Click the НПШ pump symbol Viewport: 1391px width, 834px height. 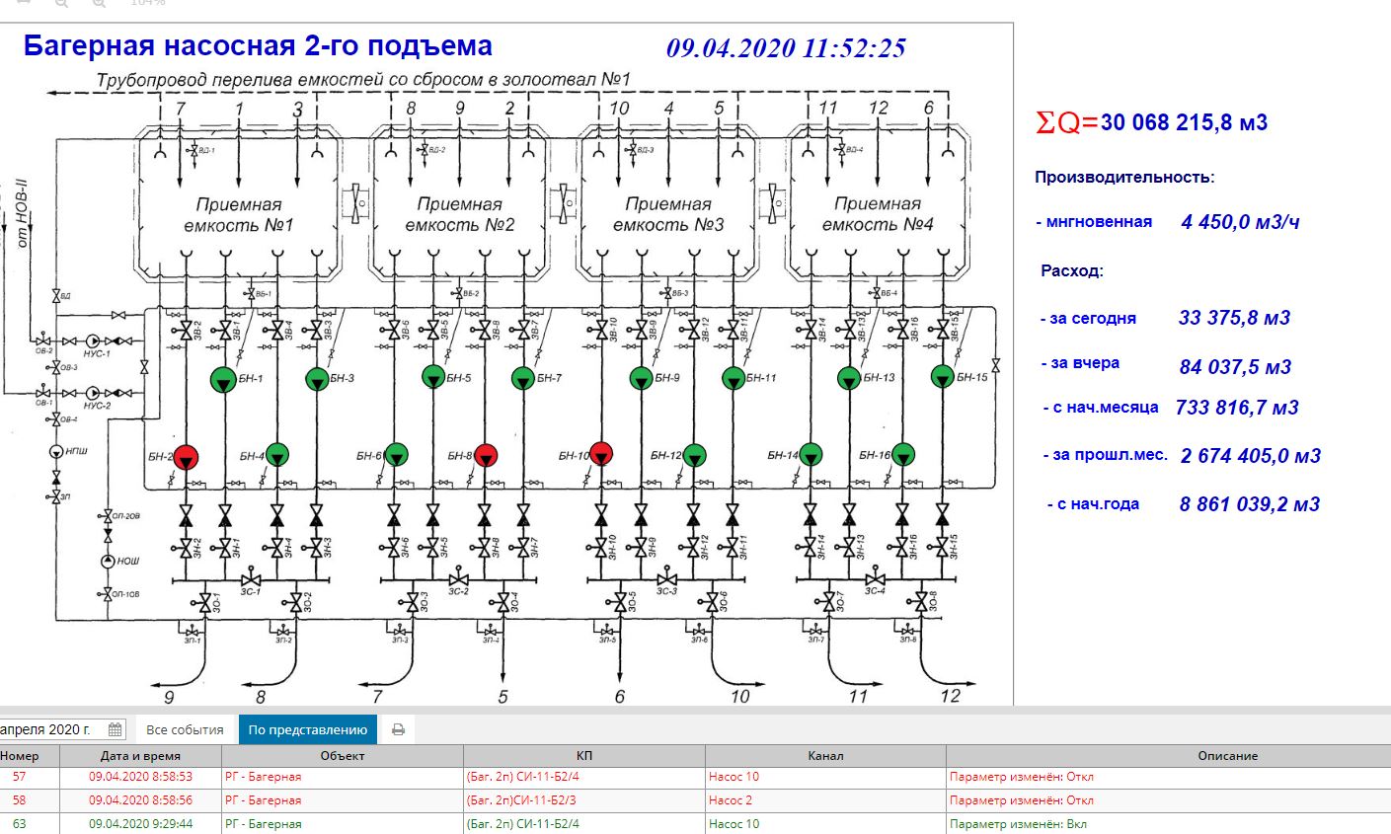coord(56,452)
